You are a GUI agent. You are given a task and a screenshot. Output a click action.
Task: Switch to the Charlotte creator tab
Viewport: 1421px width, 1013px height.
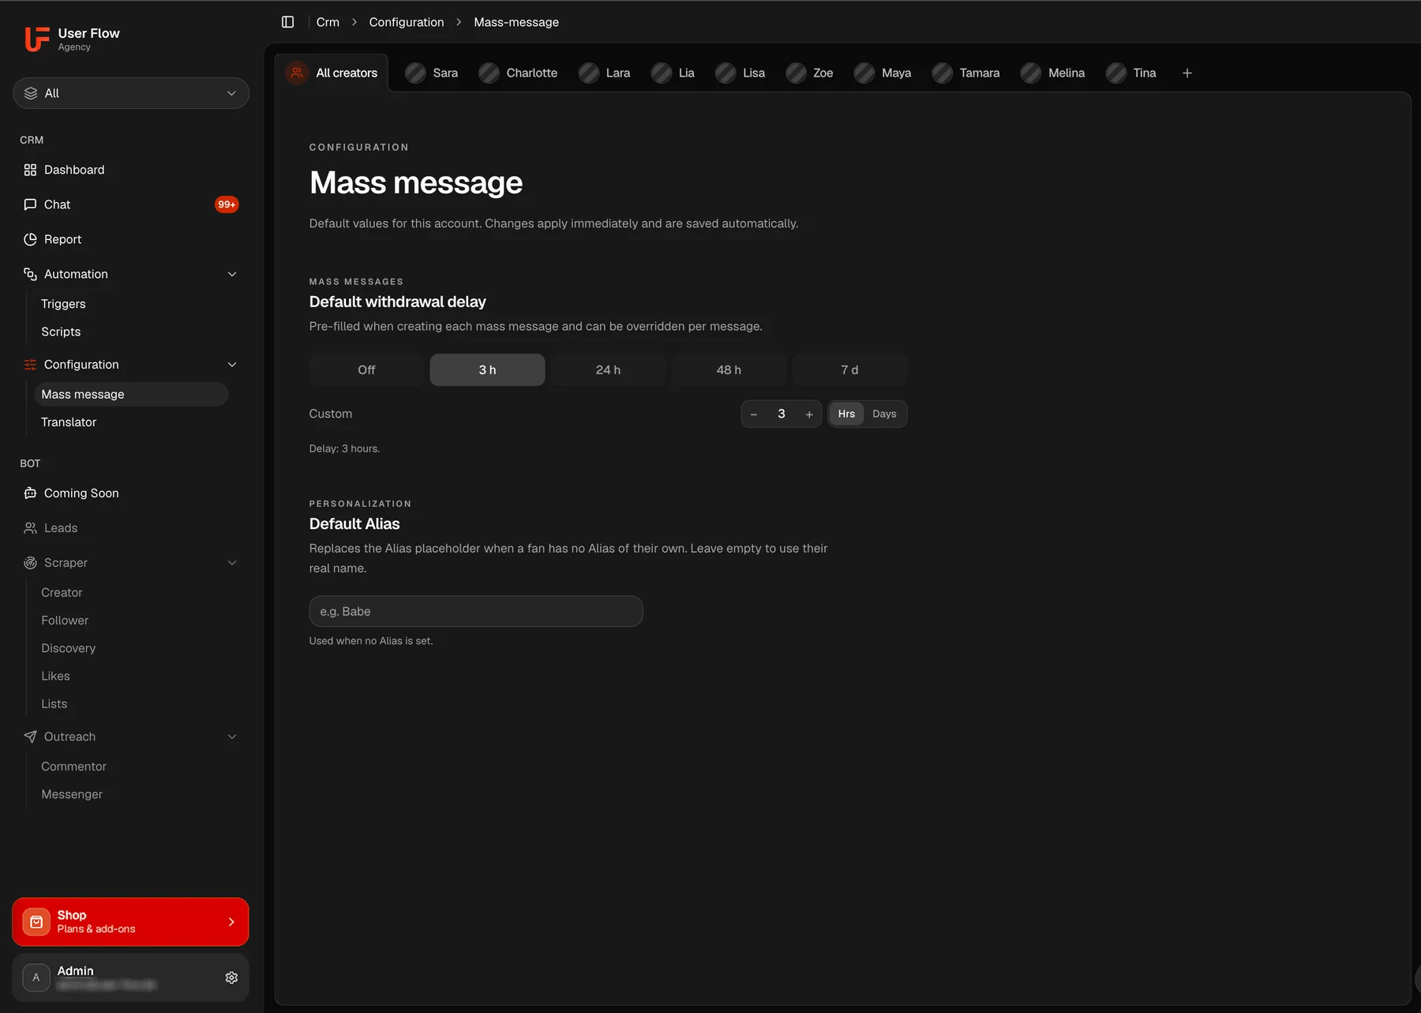[518, 73]
